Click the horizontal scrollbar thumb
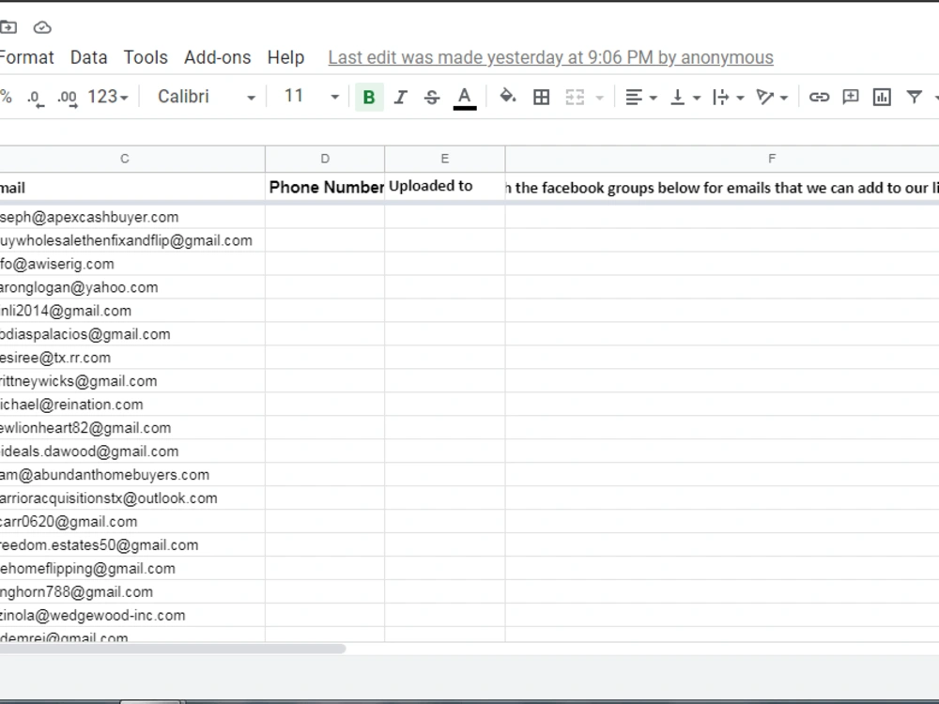939x704 pixels. tap(173, 649)
